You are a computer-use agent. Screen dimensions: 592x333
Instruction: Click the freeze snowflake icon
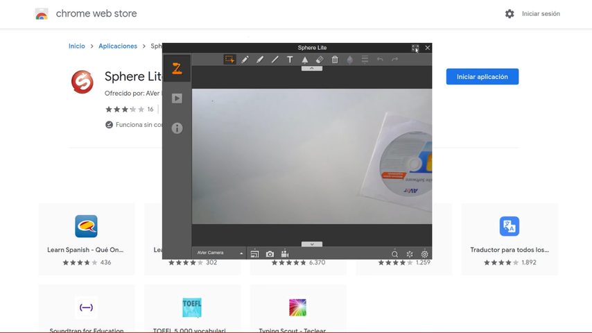pyautogui.click(x=410, y=254)
